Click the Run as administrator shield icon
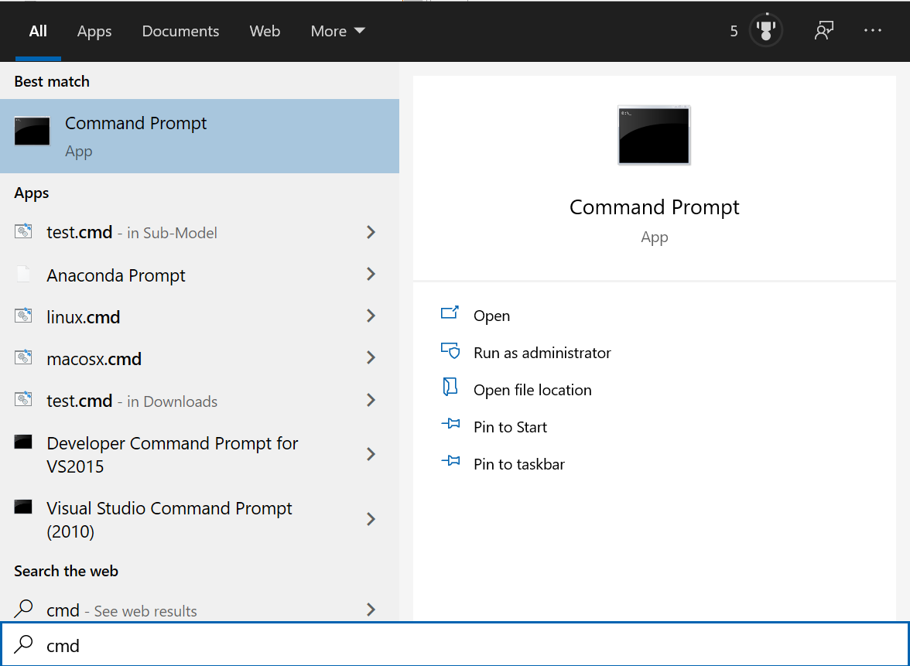This screenshot has height=666, width=910. click(450, 351)
